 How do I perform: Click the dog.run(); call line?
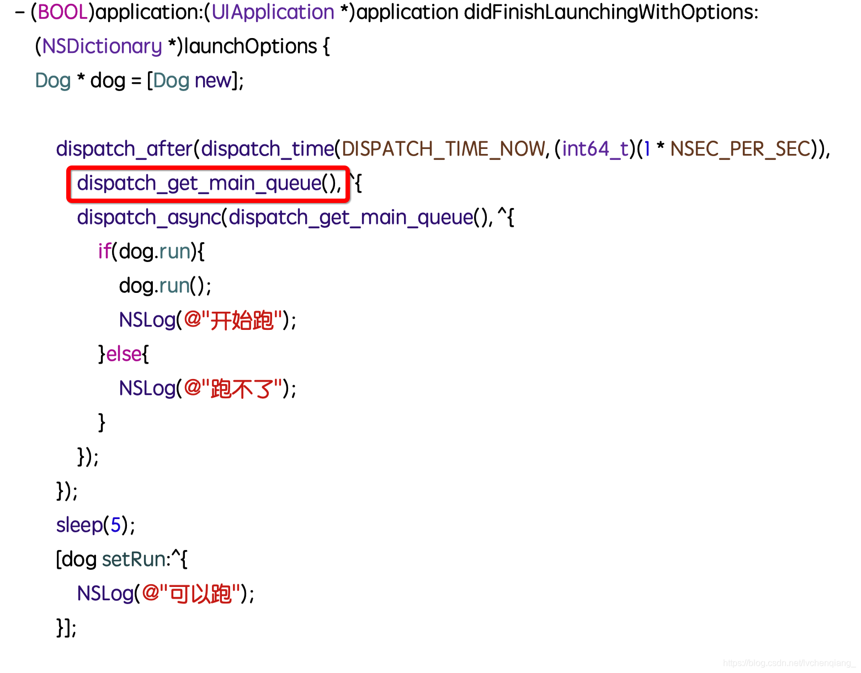tap(165, 286)
